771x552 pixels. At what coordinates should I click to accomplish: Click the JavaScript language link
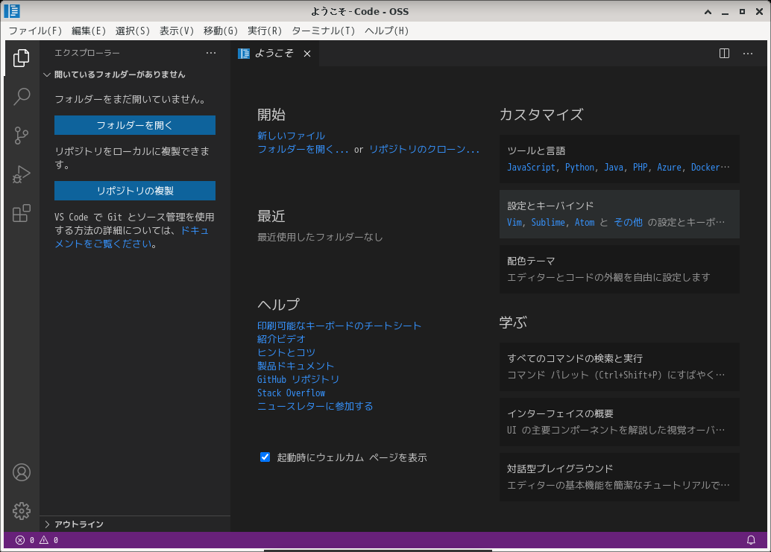click(531, 168)
